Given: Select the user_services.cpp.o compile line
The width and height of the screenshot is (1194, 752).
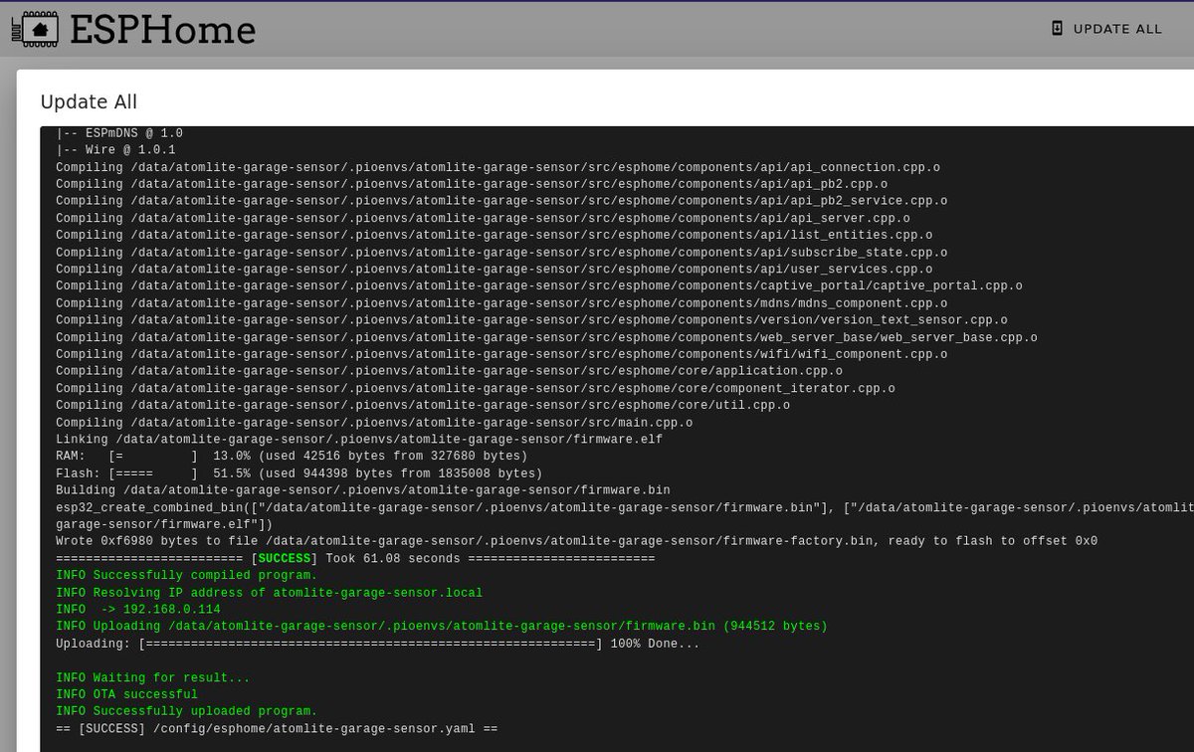Looking at the screenshot, I should pyautogui.click(x=494, y=270).
